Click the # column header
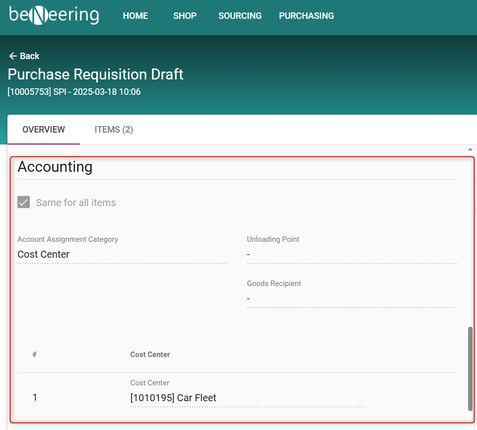This screenshot has width=477, height=430. (34, 355)
